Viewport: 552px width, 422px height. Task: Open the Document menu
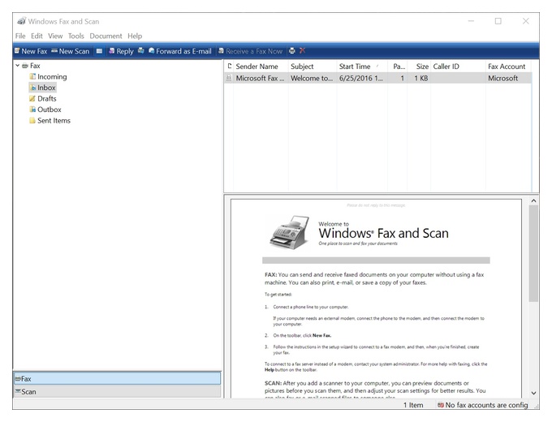tap(106, 36)
